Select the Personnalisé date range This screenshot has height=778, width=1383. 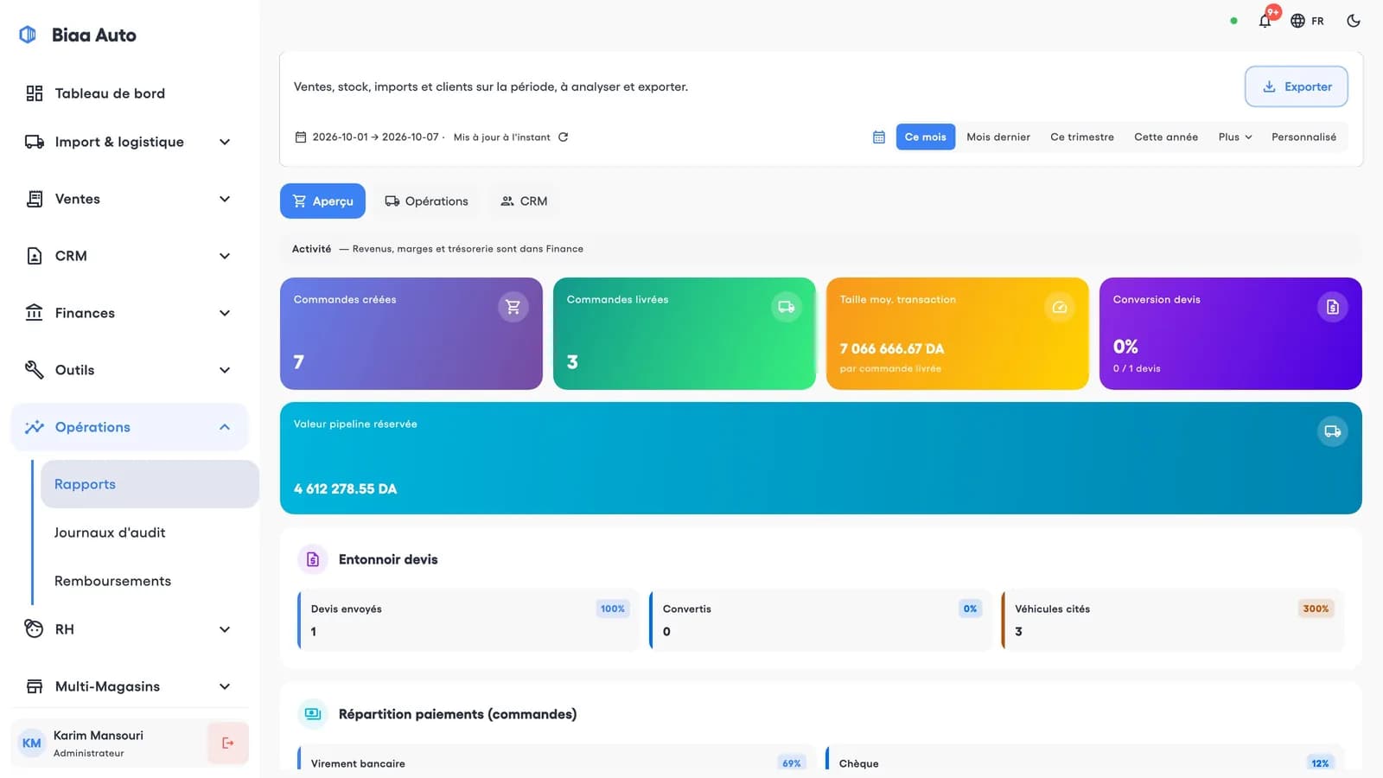click(1303, 137)
